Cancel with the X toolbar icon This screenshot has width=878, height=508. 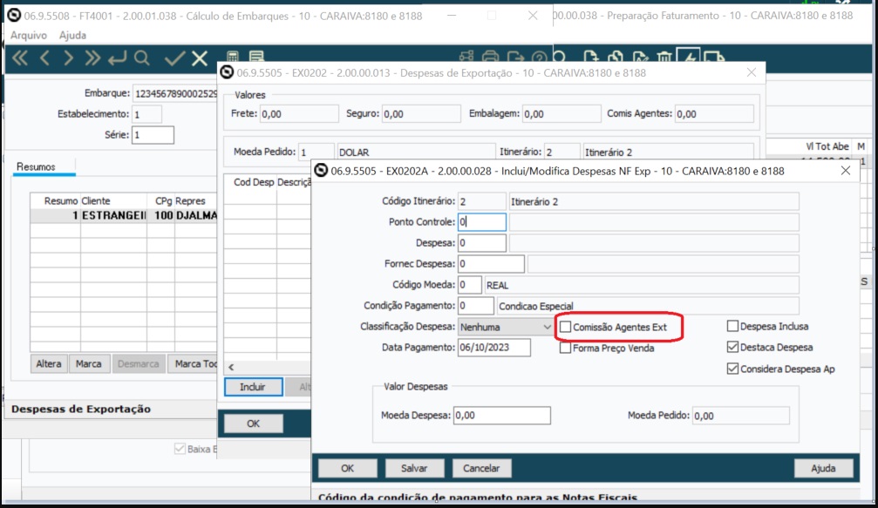click(200, 58)
